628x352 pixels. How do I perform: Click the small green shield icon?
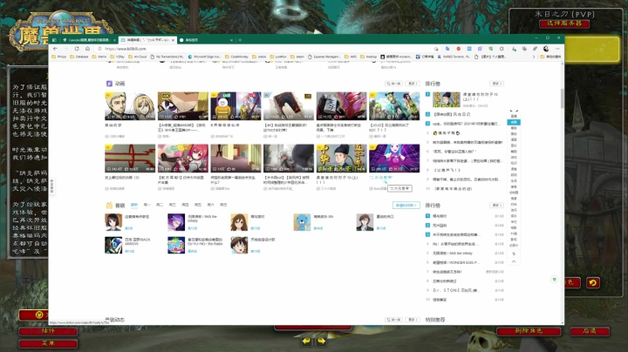(555, 279)
